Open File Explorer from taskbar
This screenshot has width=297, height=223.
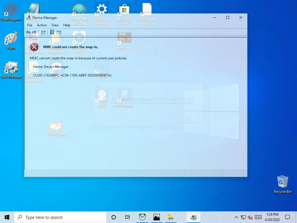[171, 217]
